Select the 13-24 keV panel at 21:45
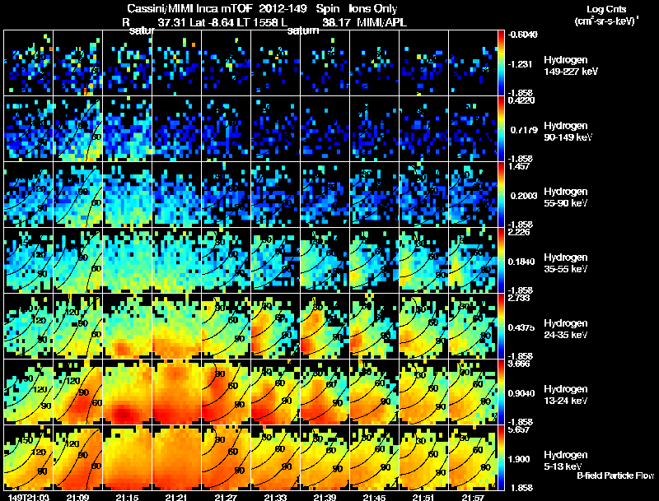659x501 pixels. point(375,392)
